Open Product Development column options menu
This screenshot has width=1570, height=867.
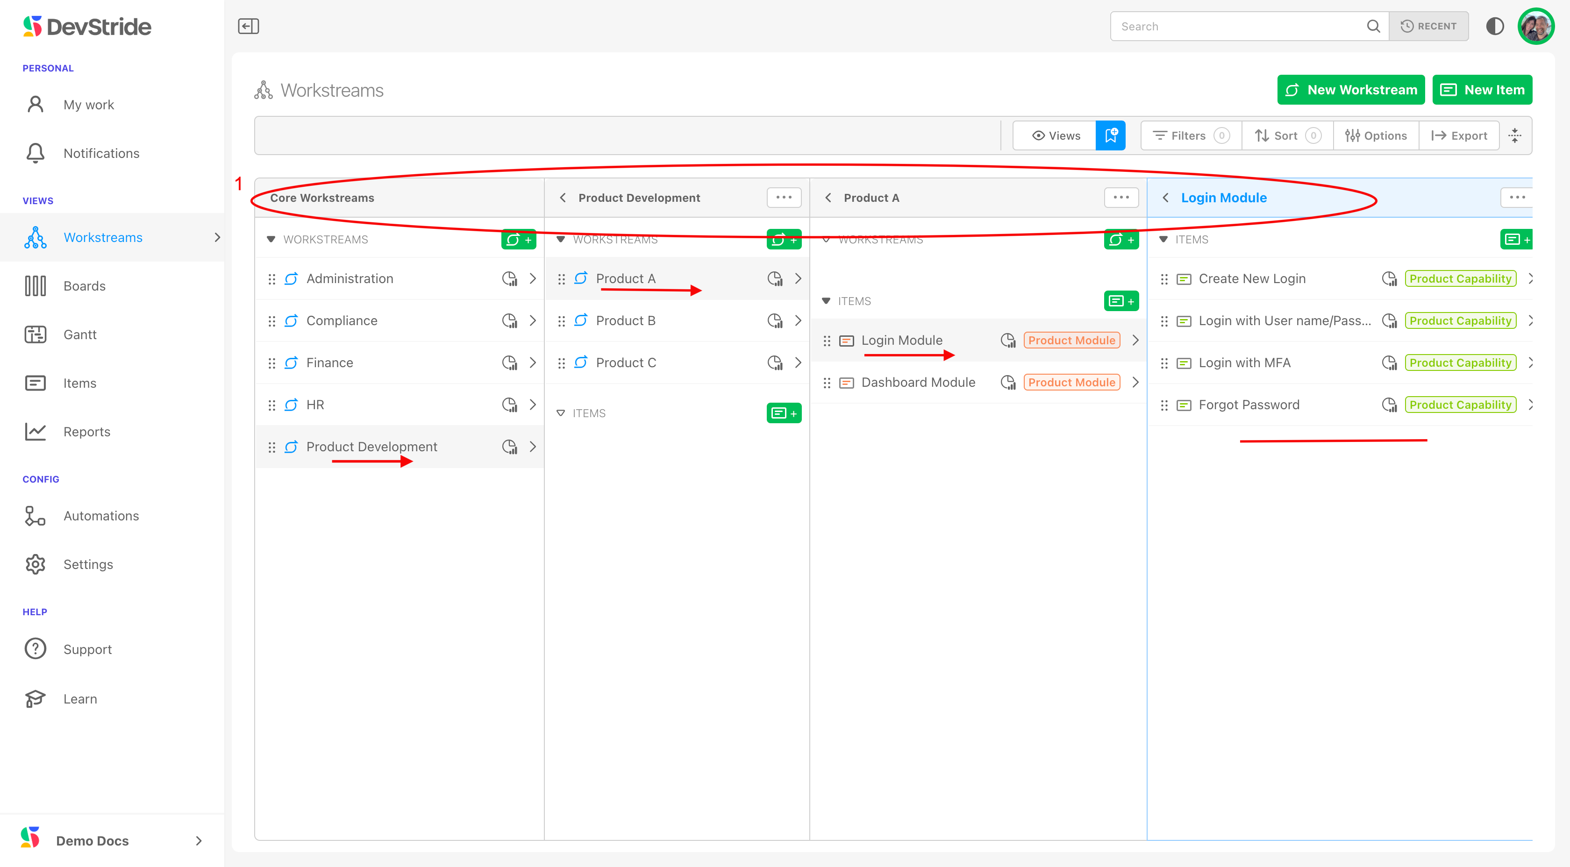click(x=783, y=198)
